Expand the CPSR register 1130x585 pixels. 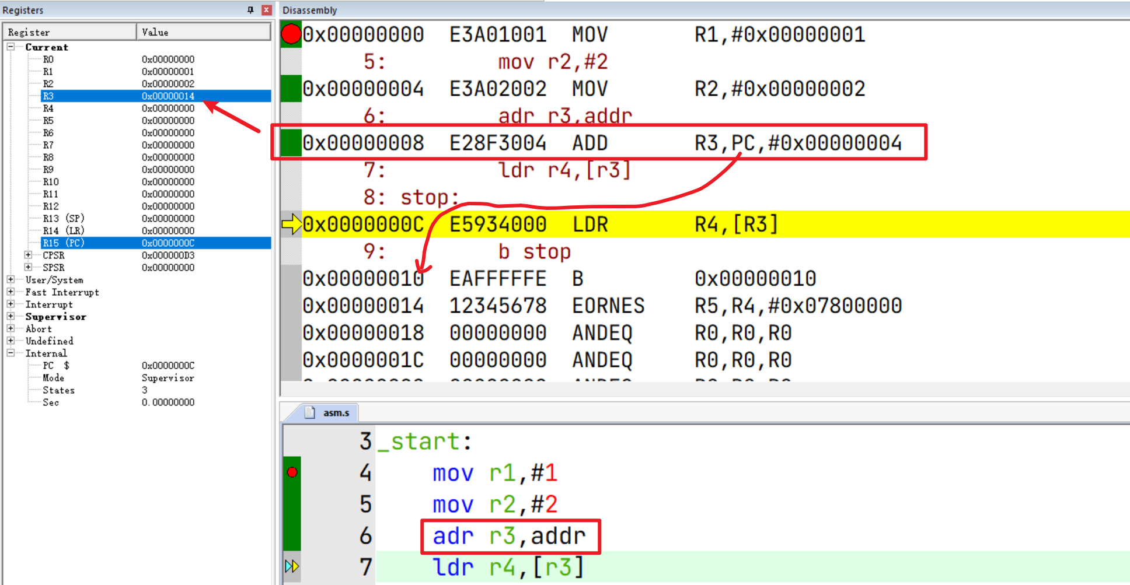28,255
